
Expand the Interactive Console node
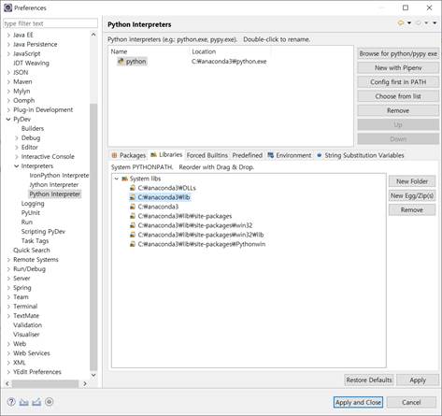(17, 156)
